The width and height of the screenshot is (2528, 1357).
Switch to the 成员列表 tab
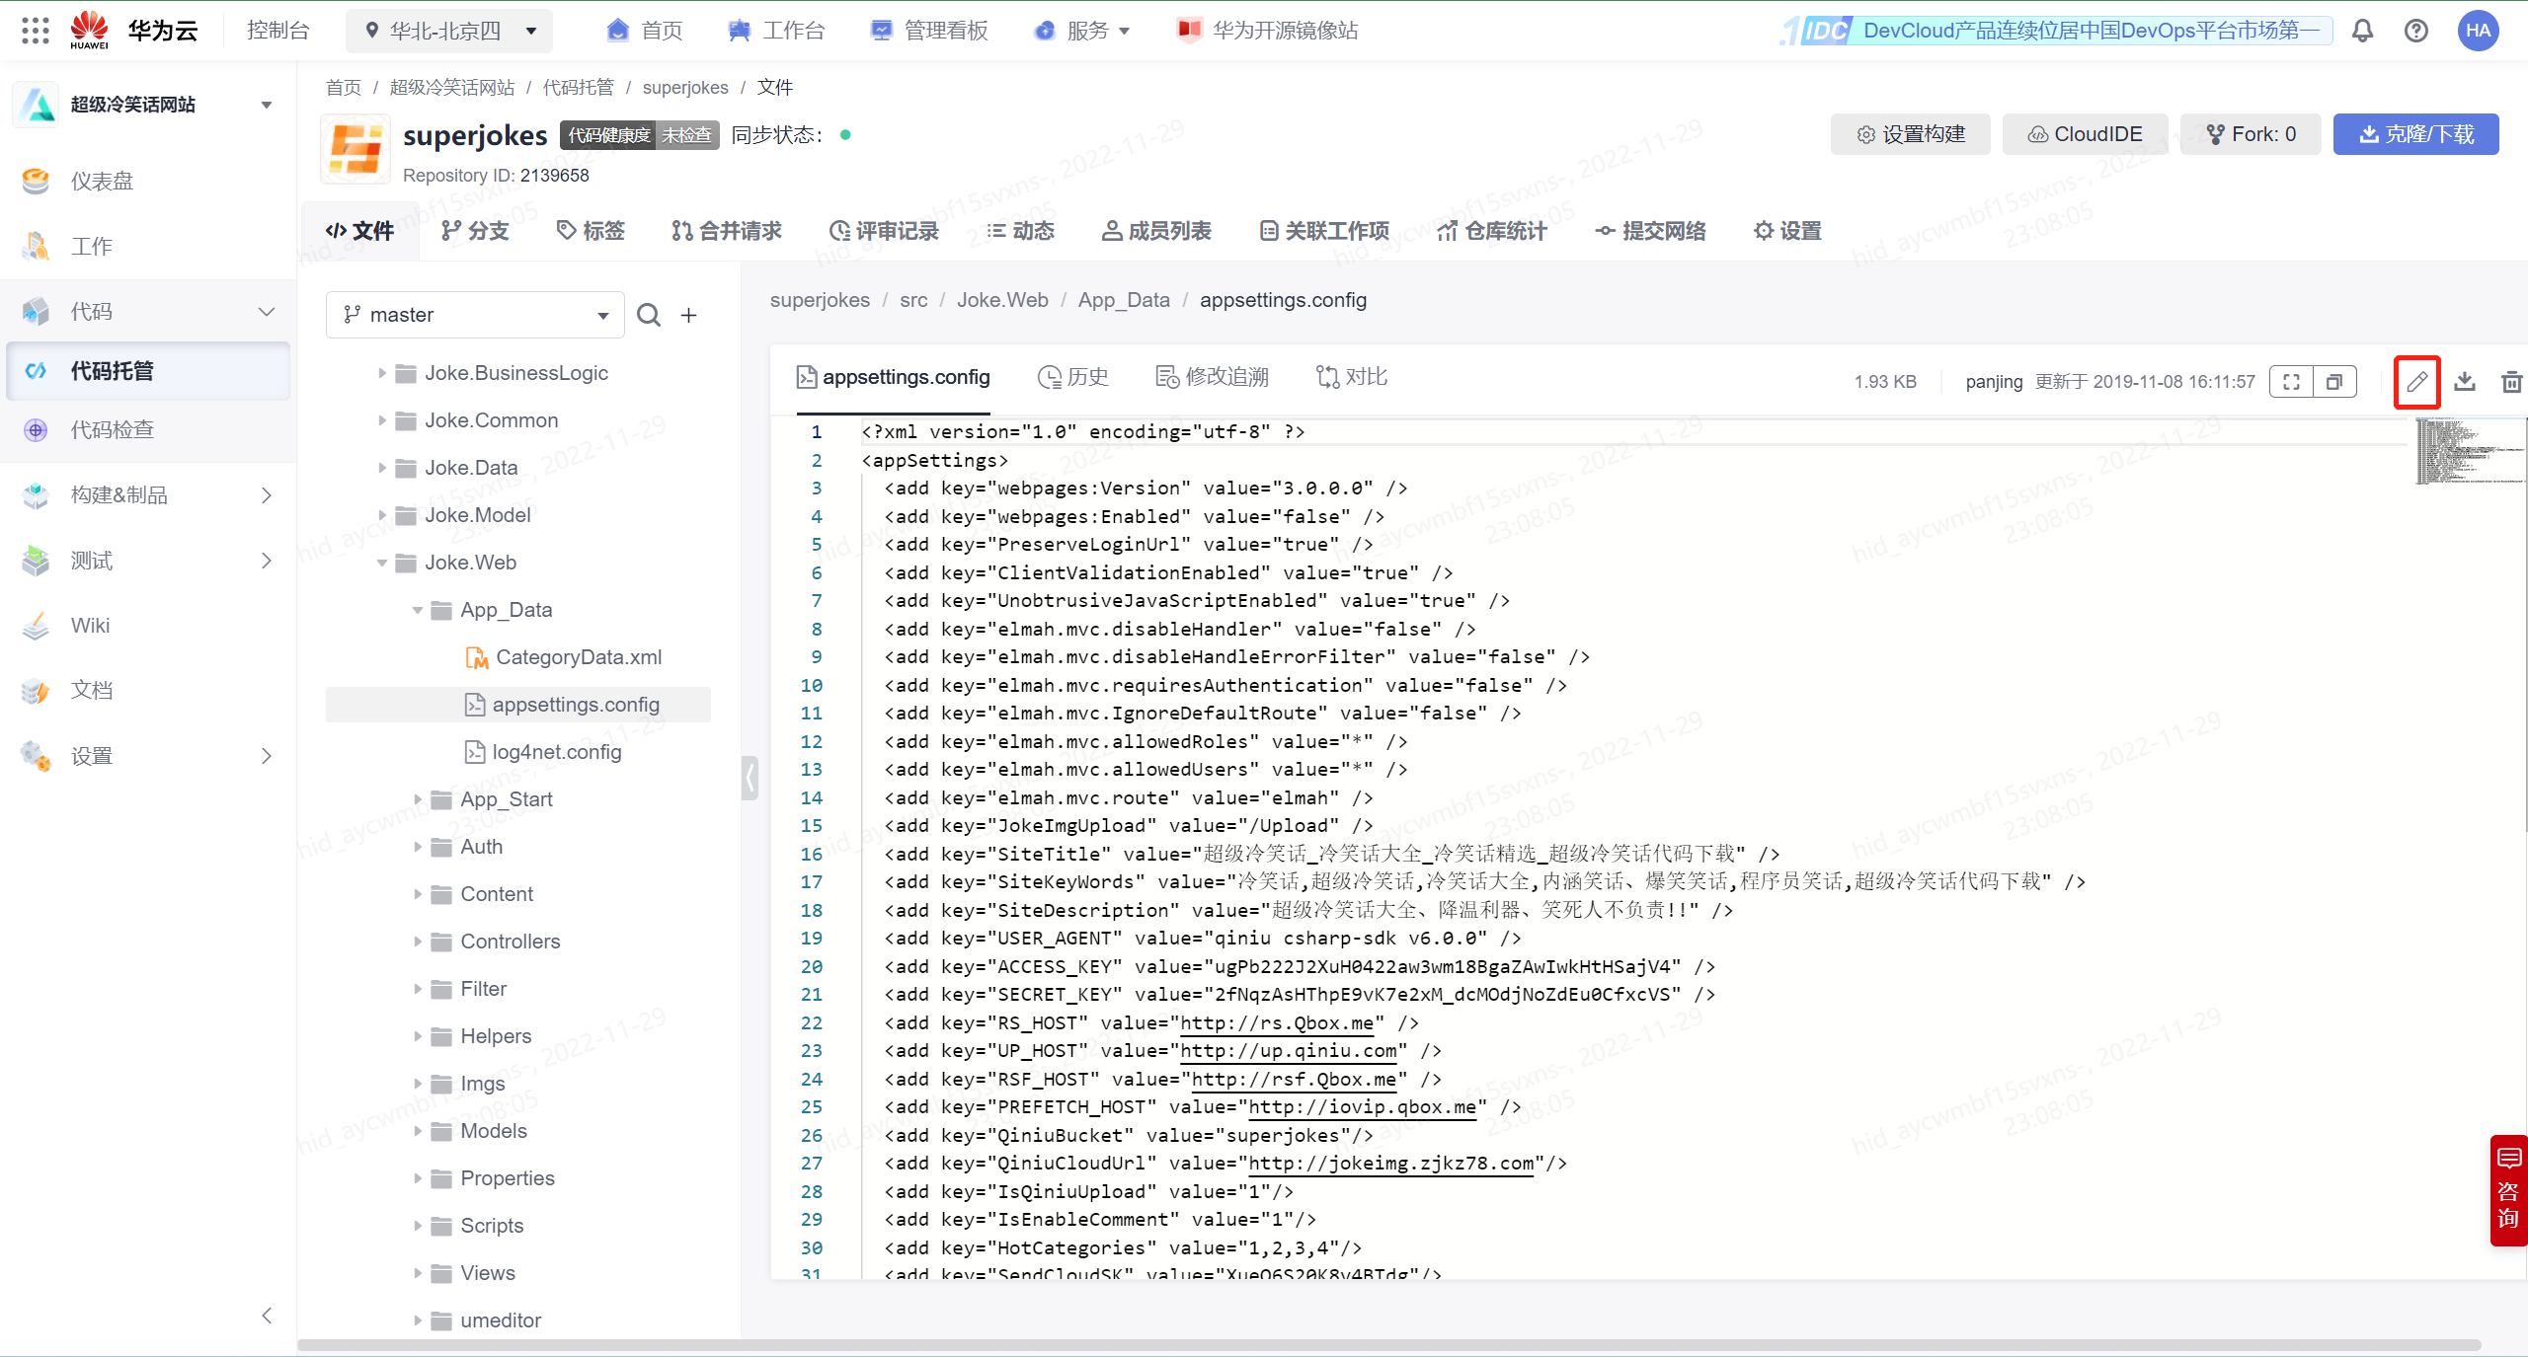[1156, 231]
